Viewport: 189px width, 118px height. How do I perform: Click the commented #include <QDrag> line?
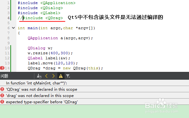point(40,18)
